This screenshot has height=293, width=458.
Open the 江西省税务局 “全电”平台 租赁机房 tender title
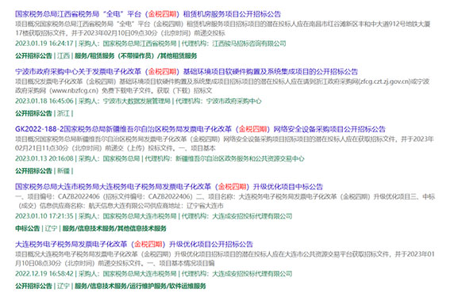tap(148, 13)
